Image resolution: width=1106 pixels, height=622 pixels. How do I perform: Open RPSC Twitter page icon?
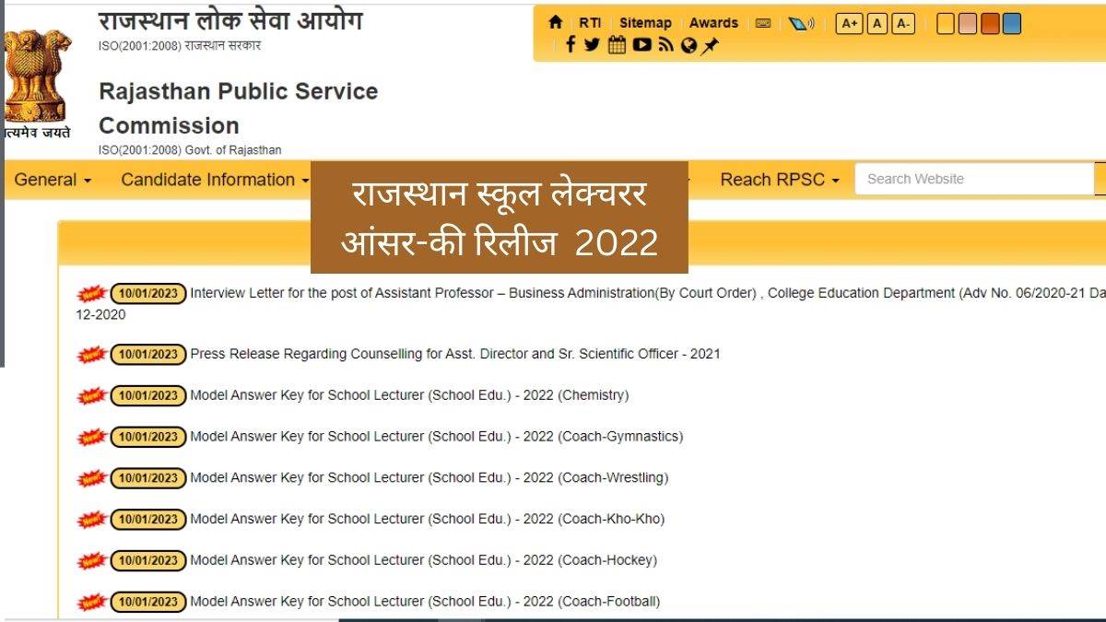coord(592,45)
